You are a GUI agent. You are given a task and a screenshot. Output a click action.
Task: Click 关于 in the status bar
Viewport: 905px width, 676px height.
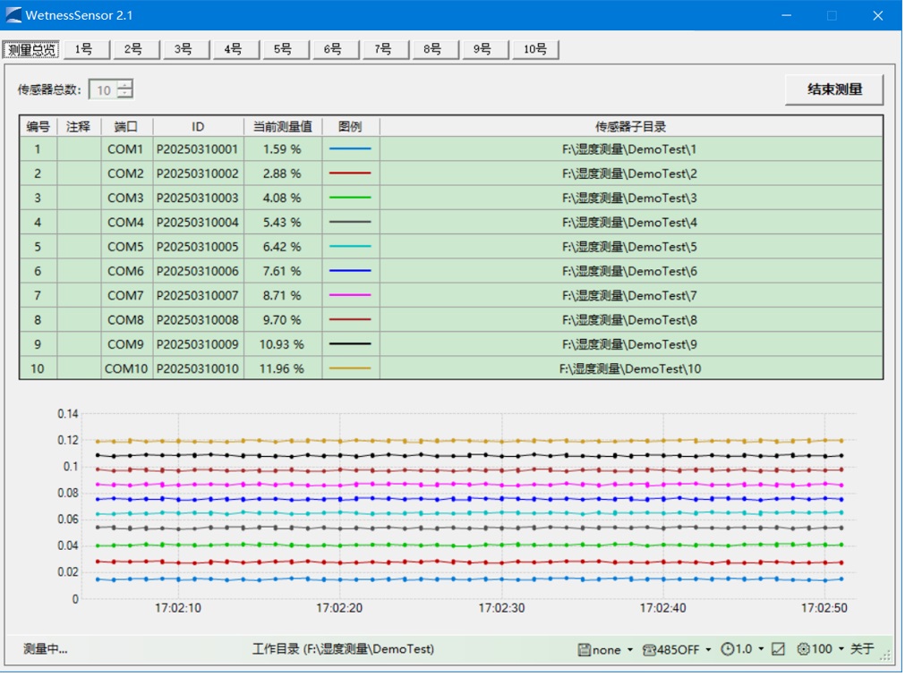pos(862,649)
